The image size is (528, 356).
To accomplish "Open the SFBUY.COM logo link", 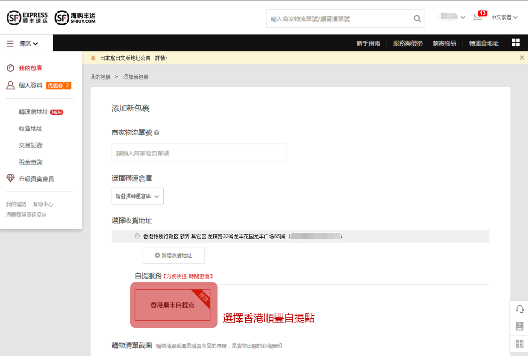I will pyautogui.click(x=75, y=18).
